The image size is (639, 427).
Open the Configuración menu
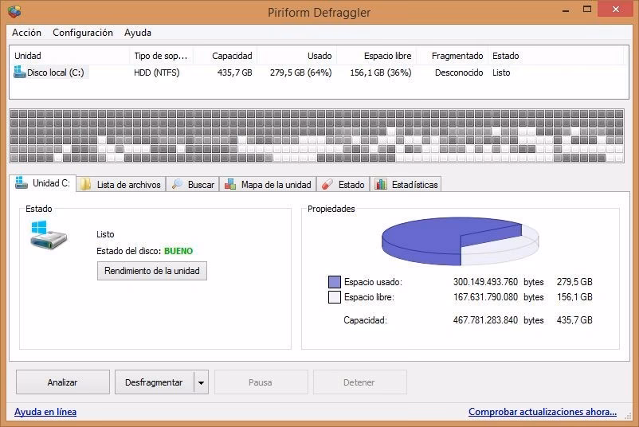[83, 33]
